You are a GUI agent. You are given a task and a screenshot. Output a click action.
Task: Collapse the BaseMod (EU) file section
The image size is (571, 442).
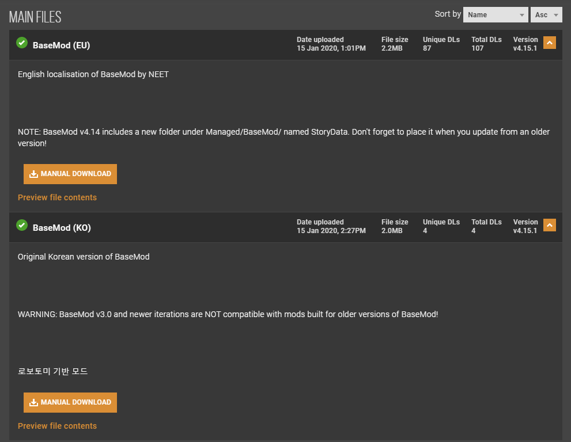[x=550, y=43]
